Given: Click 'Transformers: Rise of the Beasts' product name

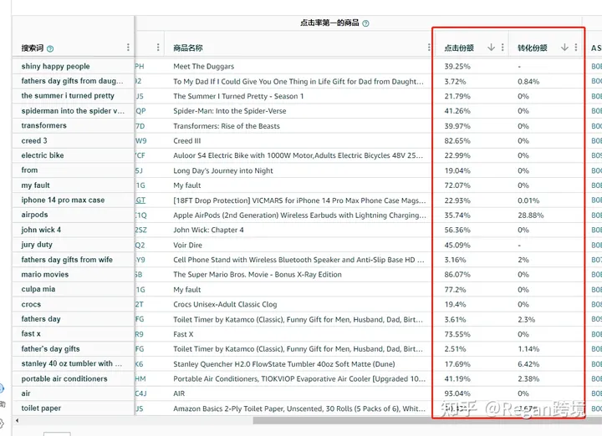Looking at the screenshot, I should pos(227,126).
